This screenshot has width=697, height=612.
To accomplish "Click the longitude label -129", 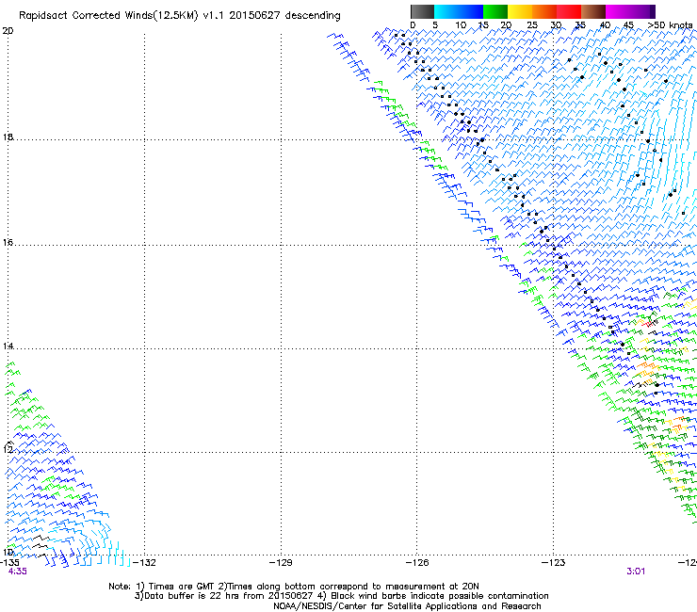I will [281, 563].
